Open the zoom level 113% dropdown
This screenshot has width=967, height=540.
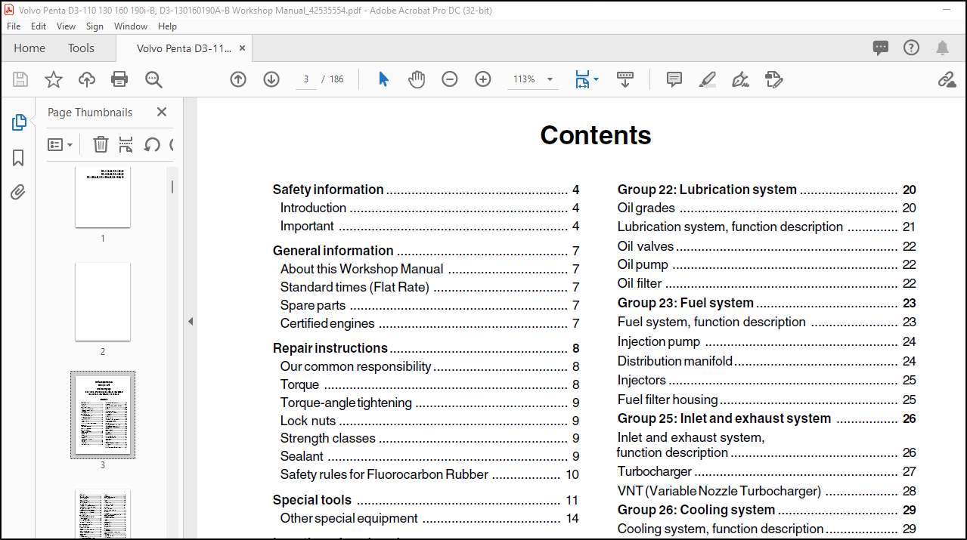pyautogui.click(x=550, y=79)
